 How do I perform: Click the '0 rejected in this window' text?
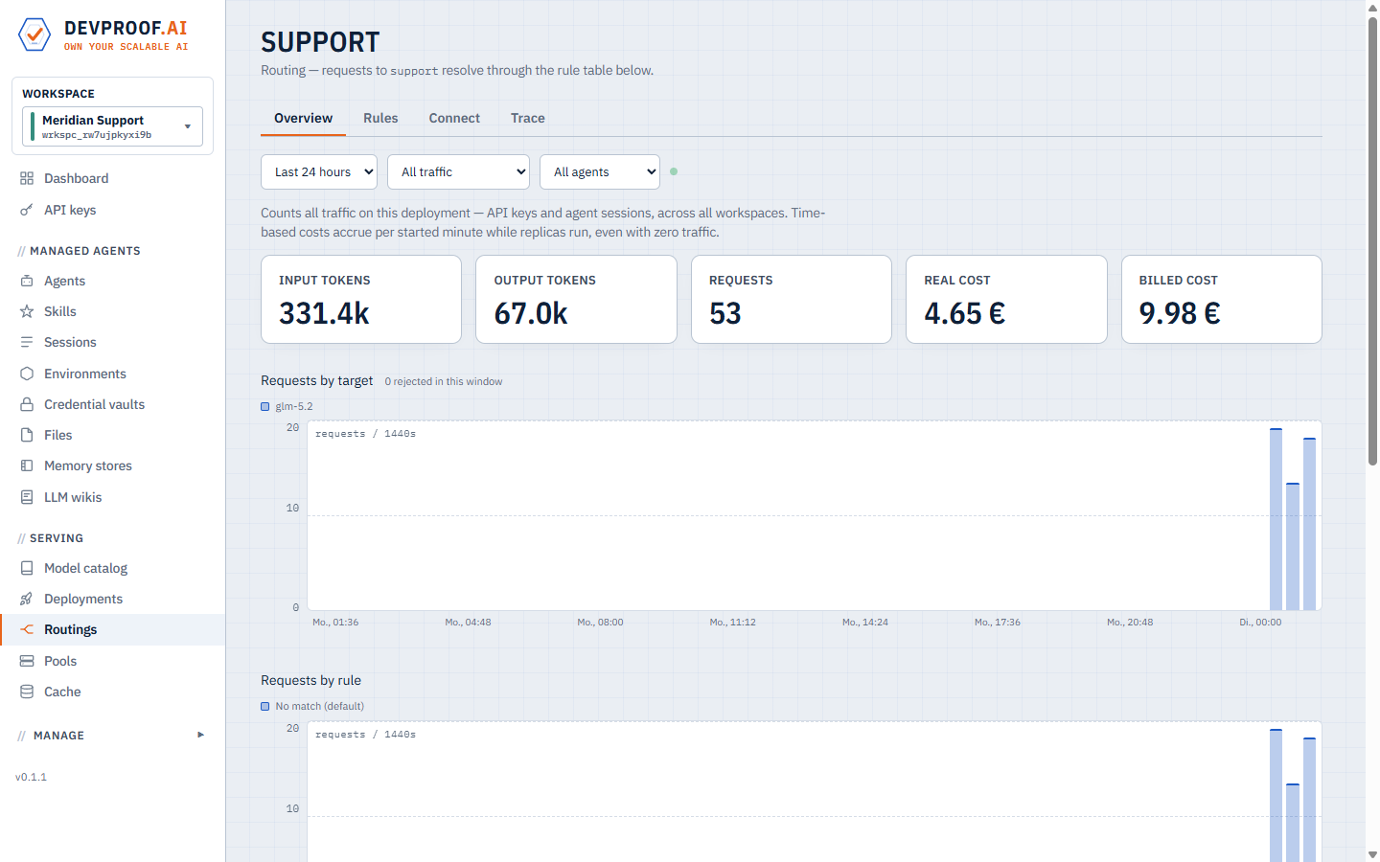444,381
